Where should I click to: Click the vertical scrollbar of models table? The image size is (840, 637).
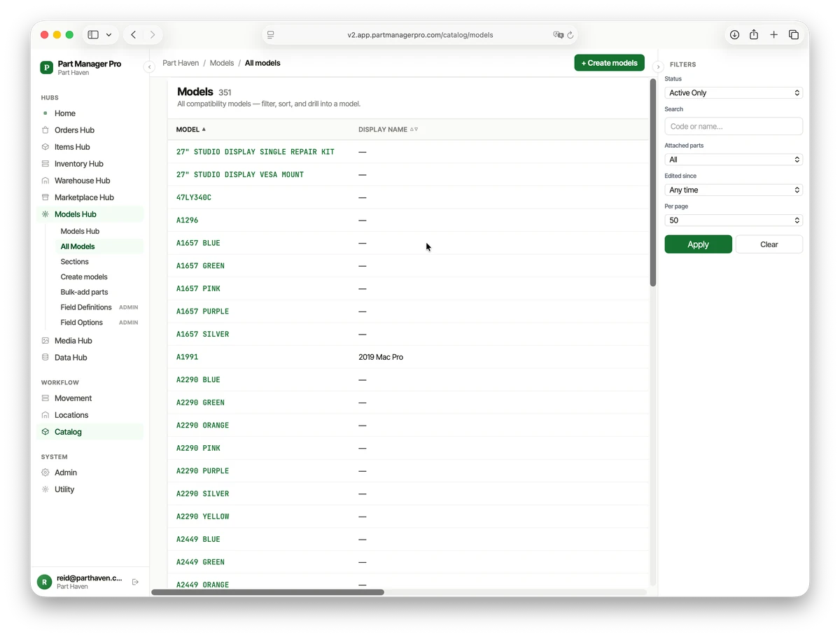tap(652, 183)
